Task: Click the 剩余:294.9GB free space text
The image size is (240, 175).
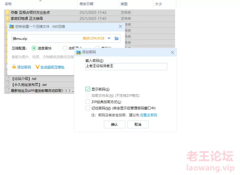Action: (94, 38)
